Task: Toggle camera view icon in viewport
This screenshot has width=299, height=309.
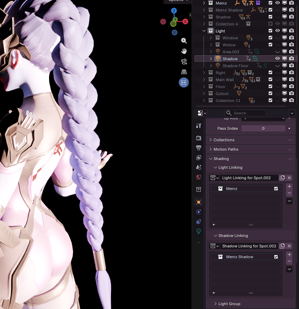Action: [184, 62]
